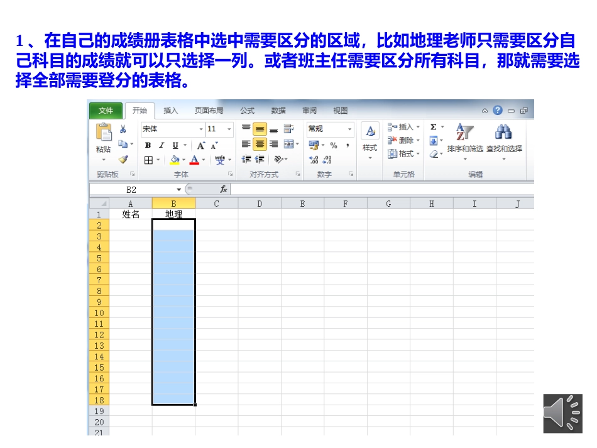Click the Merge and Center icon

pyautogui.click(x=289, y=144)
